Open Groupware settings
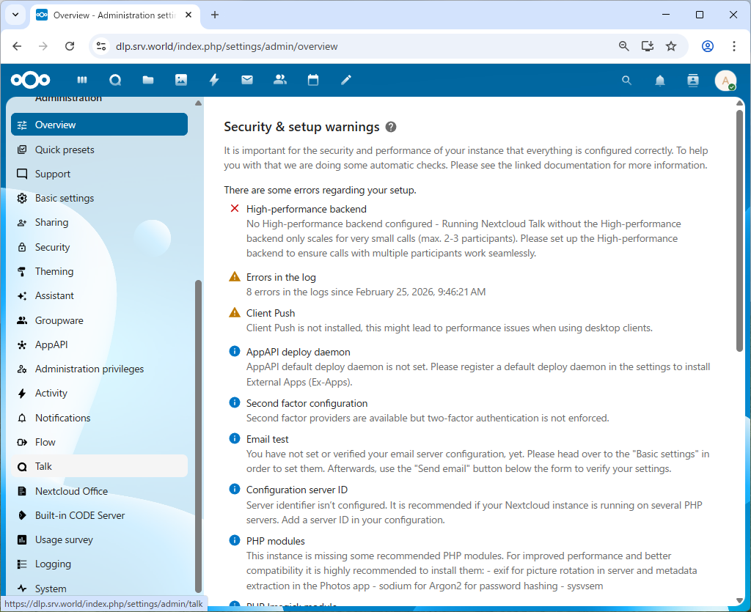The height and width of the screenshot is (612, 751). pos(99,320)
